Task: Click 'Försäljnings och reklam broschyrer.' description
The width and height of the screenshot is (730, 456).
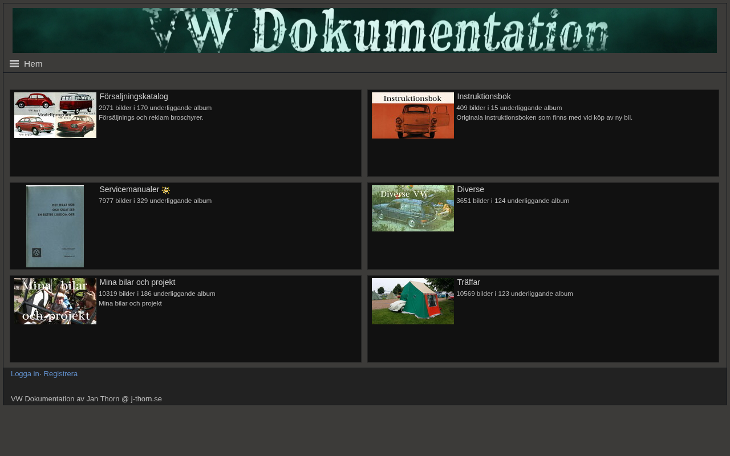Action: point(151,117)
